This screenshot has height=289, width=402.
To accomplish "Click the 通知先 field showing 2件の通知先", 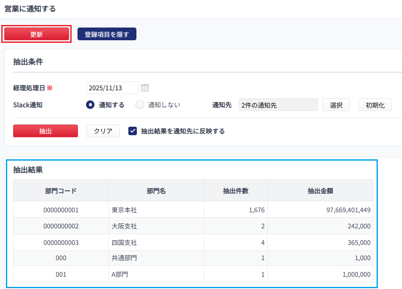I will pos(278,105).
